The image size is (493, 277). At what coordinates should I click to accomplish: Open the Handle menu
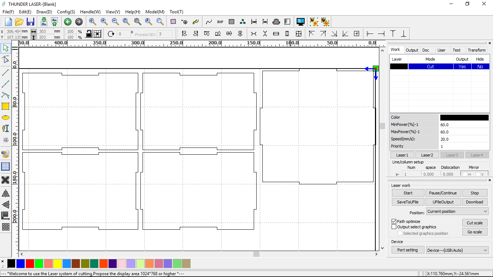click(90, 12)
